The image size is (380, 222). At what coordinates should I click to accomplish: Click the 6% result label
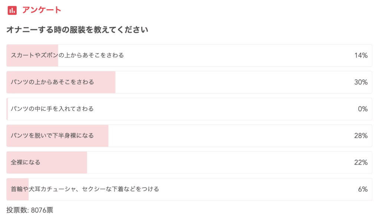click(363, 189)
